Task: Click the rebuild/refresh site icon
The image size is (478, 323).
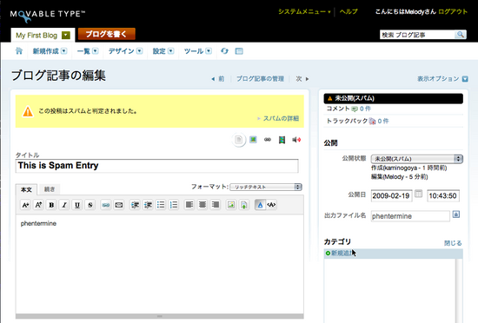Action: coord(224,51)
